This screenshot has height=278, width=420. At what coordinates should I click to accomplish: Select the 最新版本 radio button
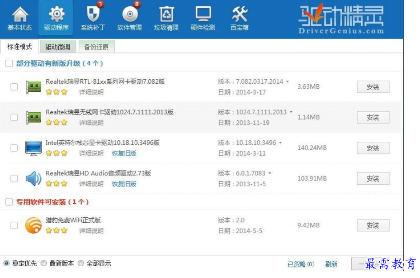[44, 263]
